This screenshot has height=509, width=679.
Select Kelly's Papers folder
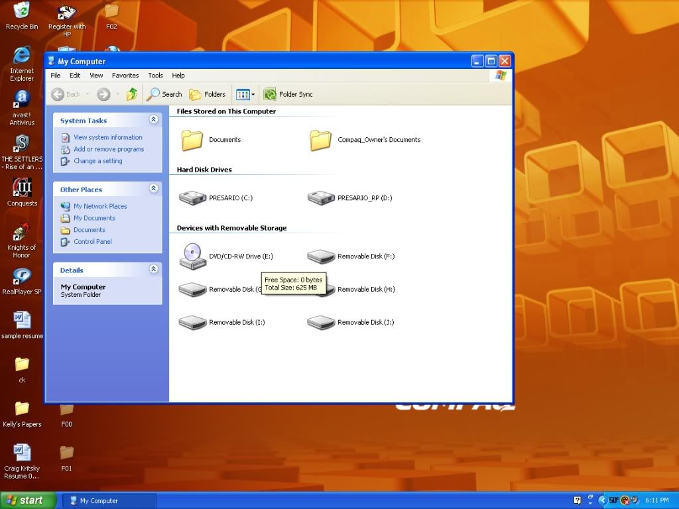click(x=22, y=414)
